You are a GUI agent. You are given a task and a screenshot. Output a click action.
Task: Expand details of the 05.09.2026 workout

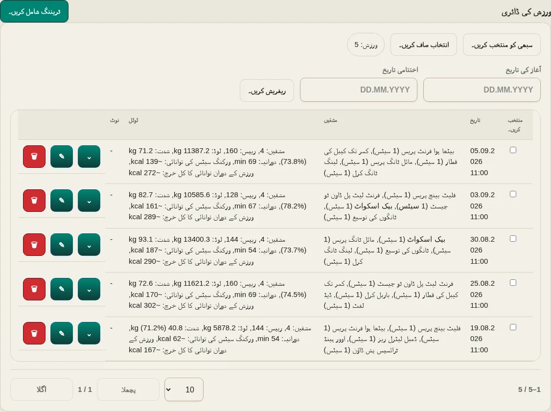click(x=89, y=156)
